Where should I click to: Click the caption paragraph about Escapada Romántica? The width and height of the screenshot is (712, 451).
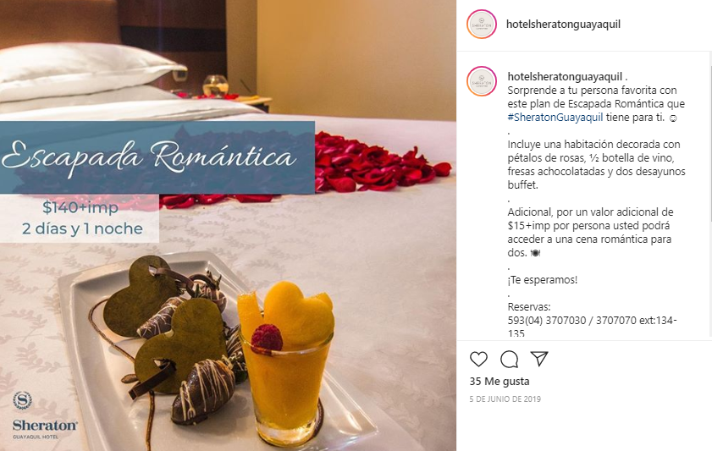coord(596,103)
